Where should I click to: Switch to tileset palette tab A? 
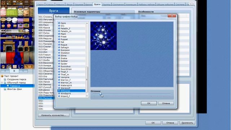pyautogui.click(x=5, y=71)
